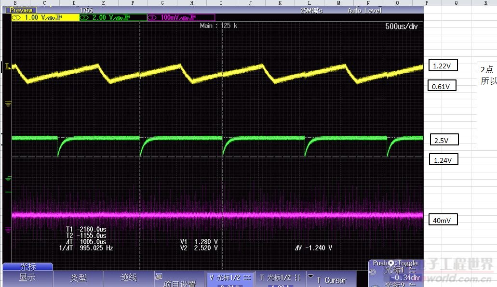497x287 pixels.
Task: Click the Push Toggle knob icon
Action: coord(391,263)
